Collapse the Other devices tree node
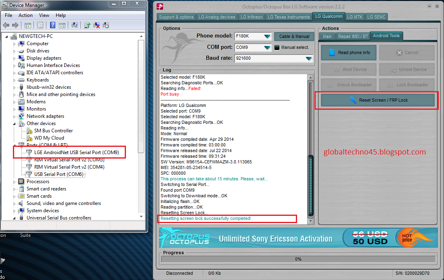The height and width of the screenshot is (280, 444). click(14, 124)
